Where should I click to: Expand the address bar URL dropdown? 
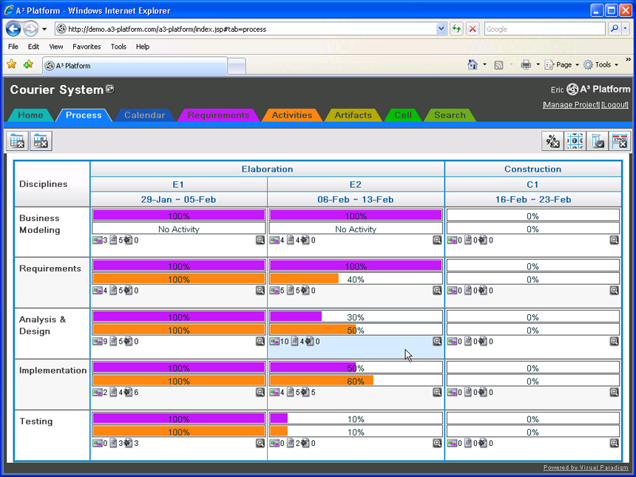442,29
